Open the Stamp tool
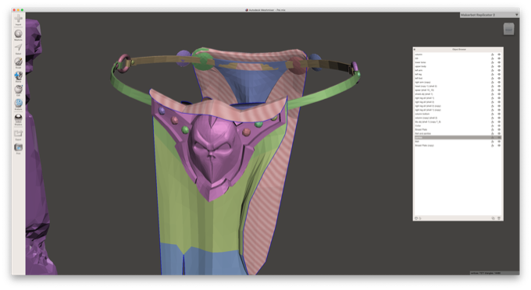Image resolution: width=531 pixels, height=290 pixels. 18,76
